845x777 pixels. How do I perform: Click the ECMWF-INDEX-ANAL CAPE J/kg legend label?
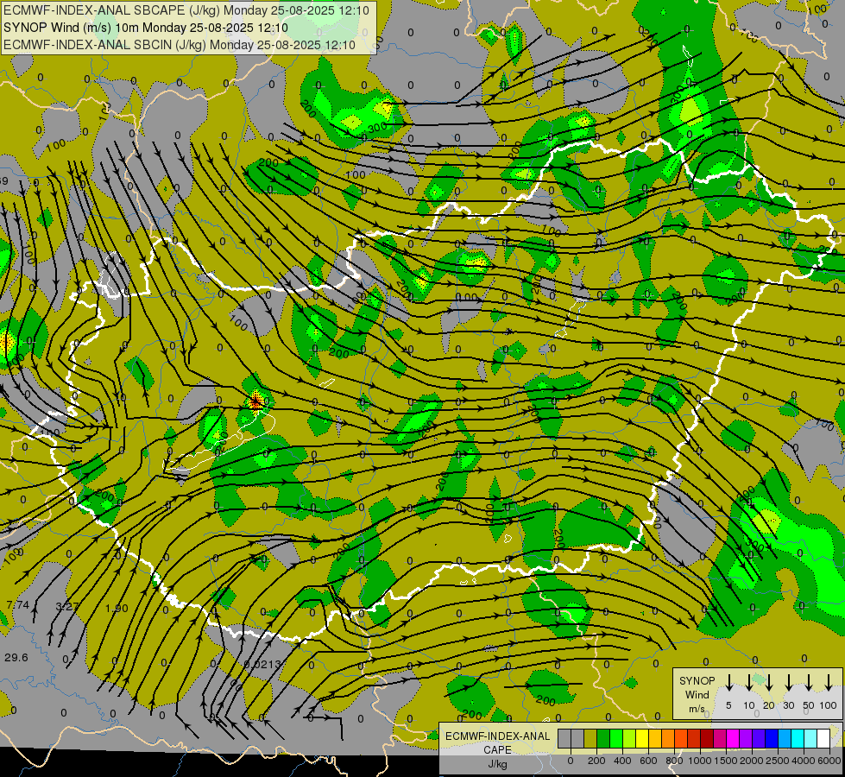[497, 749]
